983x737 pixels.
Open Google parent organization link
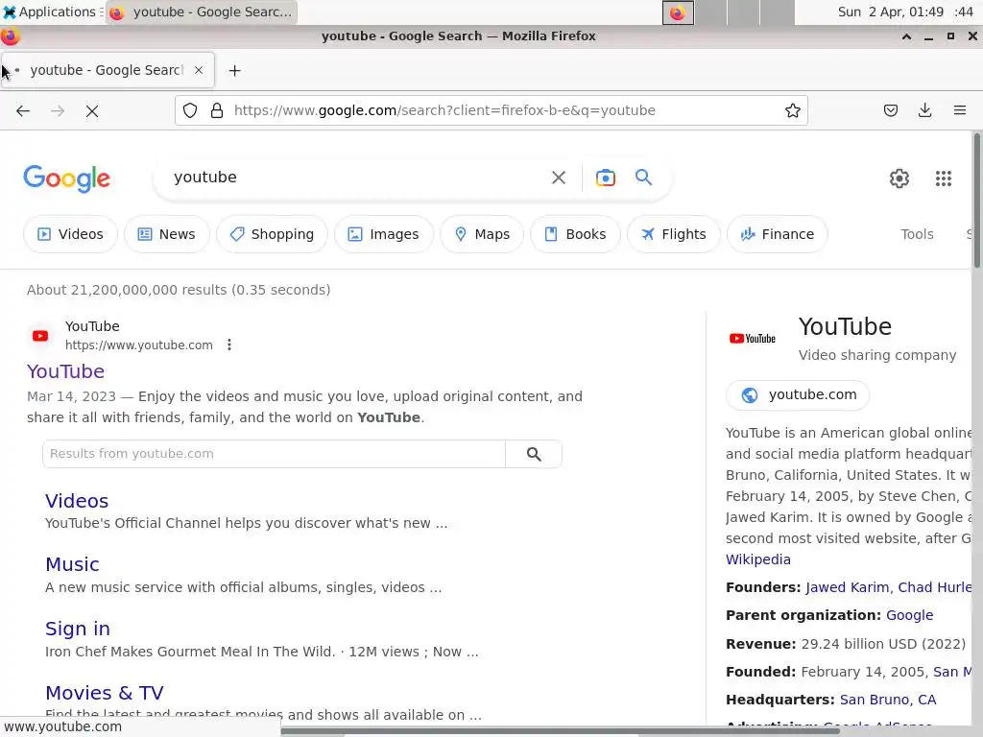click(909, 615)
